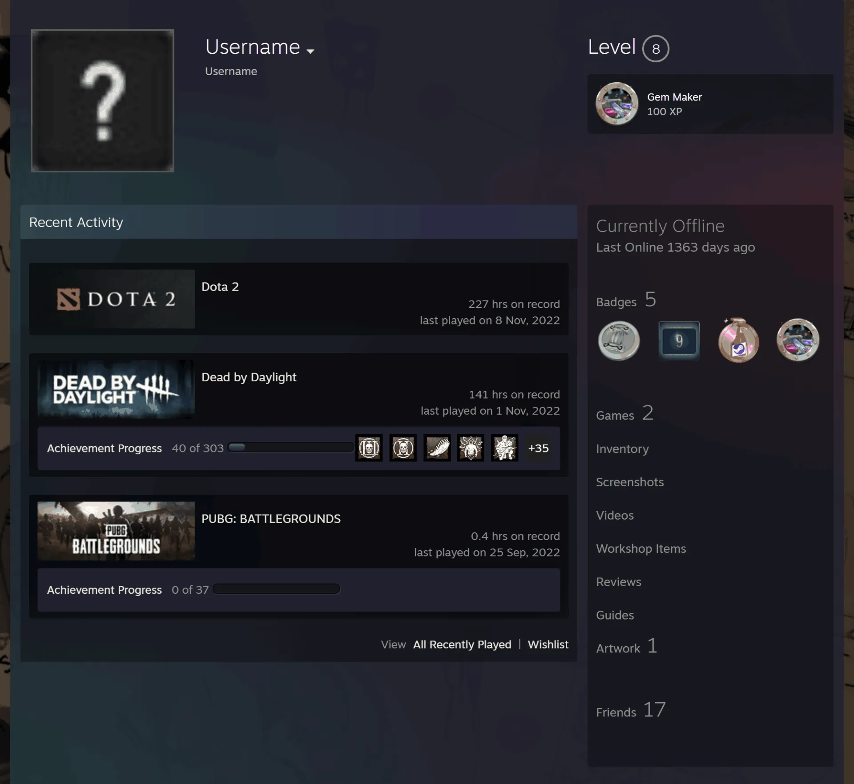The width and height of the screenshot is (854, 784).
Task: Open the Videos link
Action: (615, 515)
